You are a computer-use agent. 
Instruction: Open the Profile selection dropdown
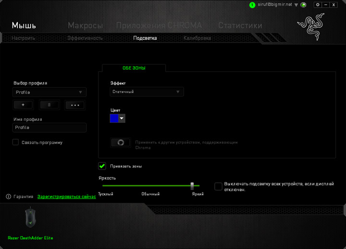[x=49, y=92]
